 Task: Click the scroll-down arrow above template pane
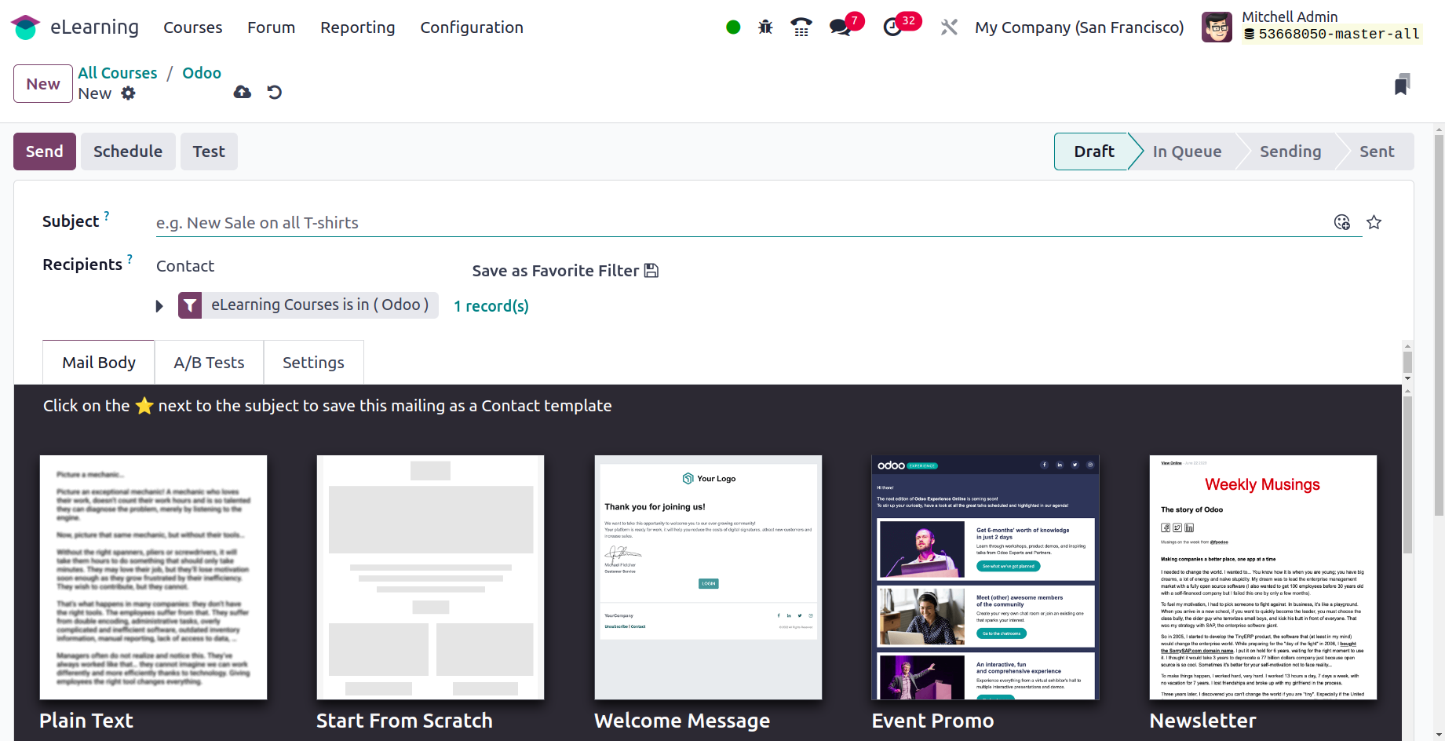[x=1407, y=378]
